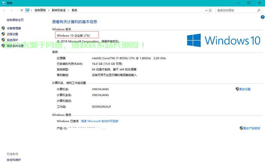Click Windows 10 企业版 LTSC text

tap(74, 36)
